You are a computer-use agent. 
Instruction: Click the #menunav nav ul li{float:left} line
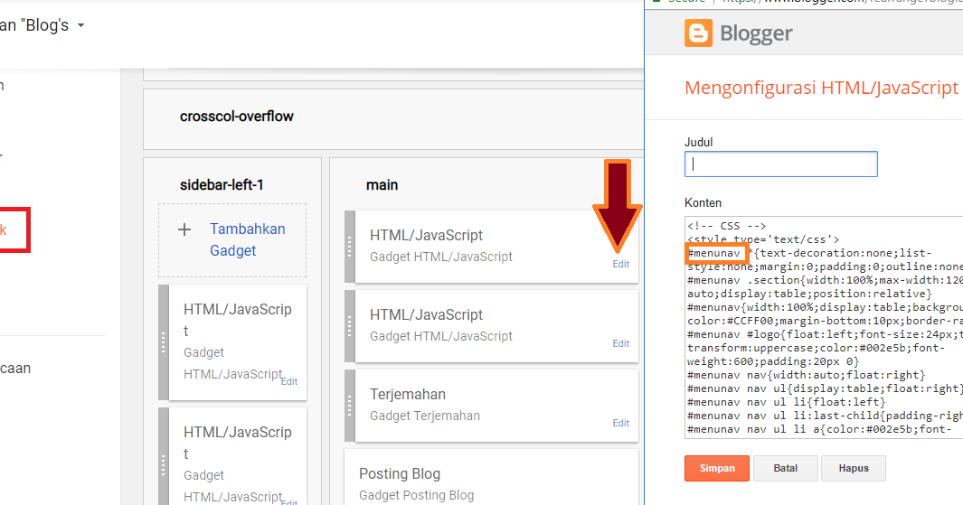click(786, 402)
